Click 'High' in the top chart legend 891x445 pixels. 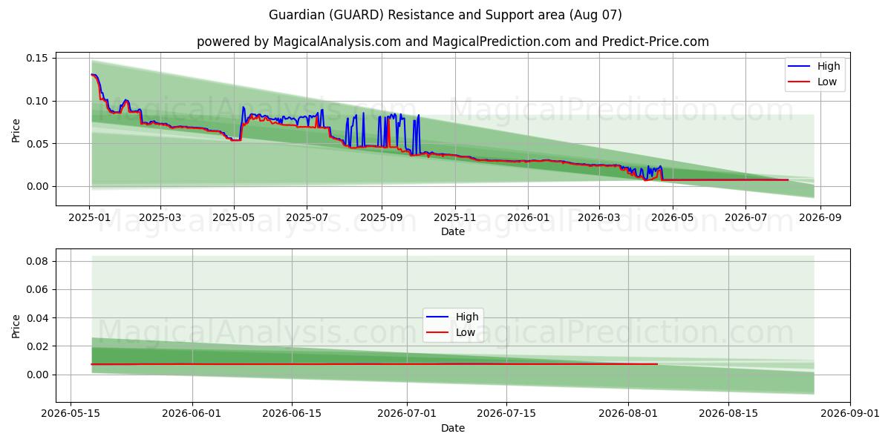(829, 66)
